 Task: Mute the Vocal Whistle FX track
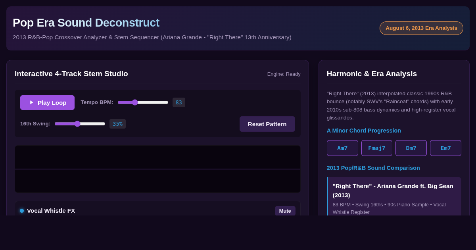[285, 211]
